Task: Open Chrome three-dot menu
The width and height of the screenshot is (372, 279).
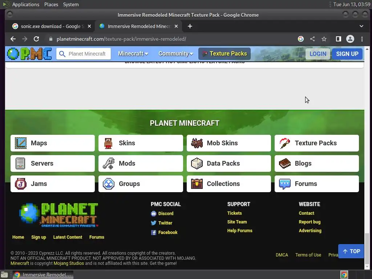Action: [x=362, y=39]
